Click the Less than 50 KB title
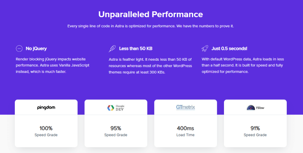 136,49
